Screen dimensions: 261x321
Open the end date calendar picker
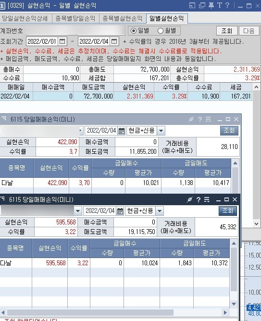tap(114, 41)
